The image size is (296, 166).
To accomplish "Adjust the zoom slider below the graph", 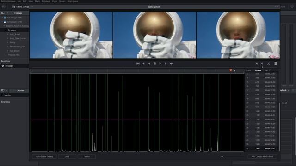I will tap(222, 157).
